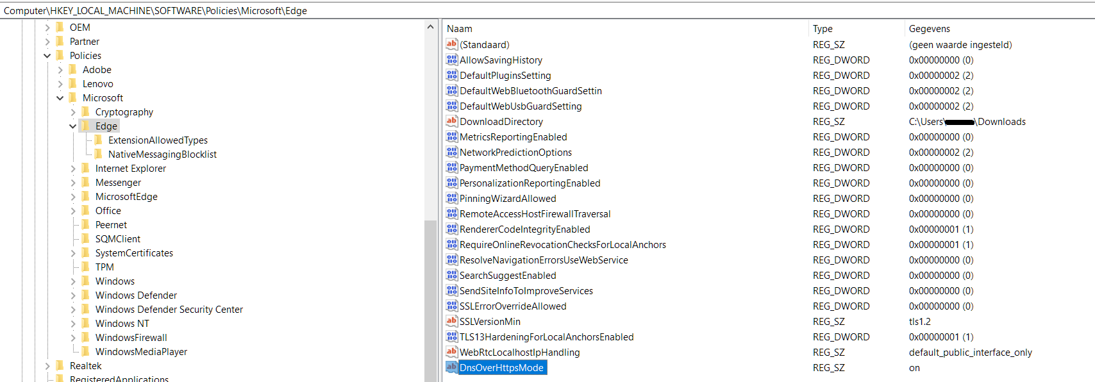Image resolution: width=1095 pixels, height=382 pixels.
Task: Expand the OEM key
Action: (x=47, y=28)
